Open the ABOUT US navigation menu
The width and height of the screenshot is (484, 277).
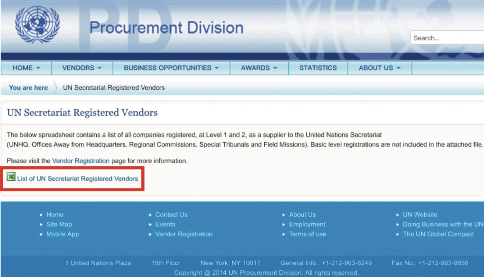coord(380,68)
